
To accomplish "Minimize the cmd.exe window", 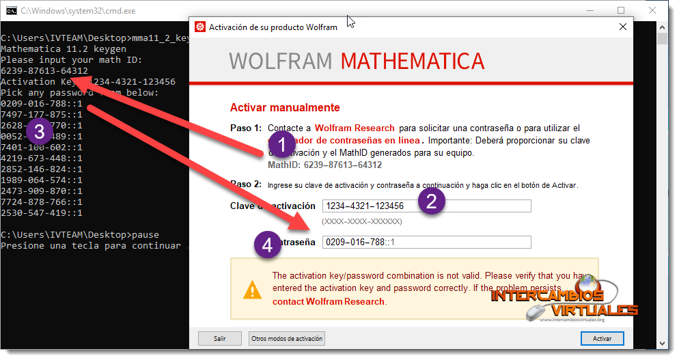I will point(589,10).
